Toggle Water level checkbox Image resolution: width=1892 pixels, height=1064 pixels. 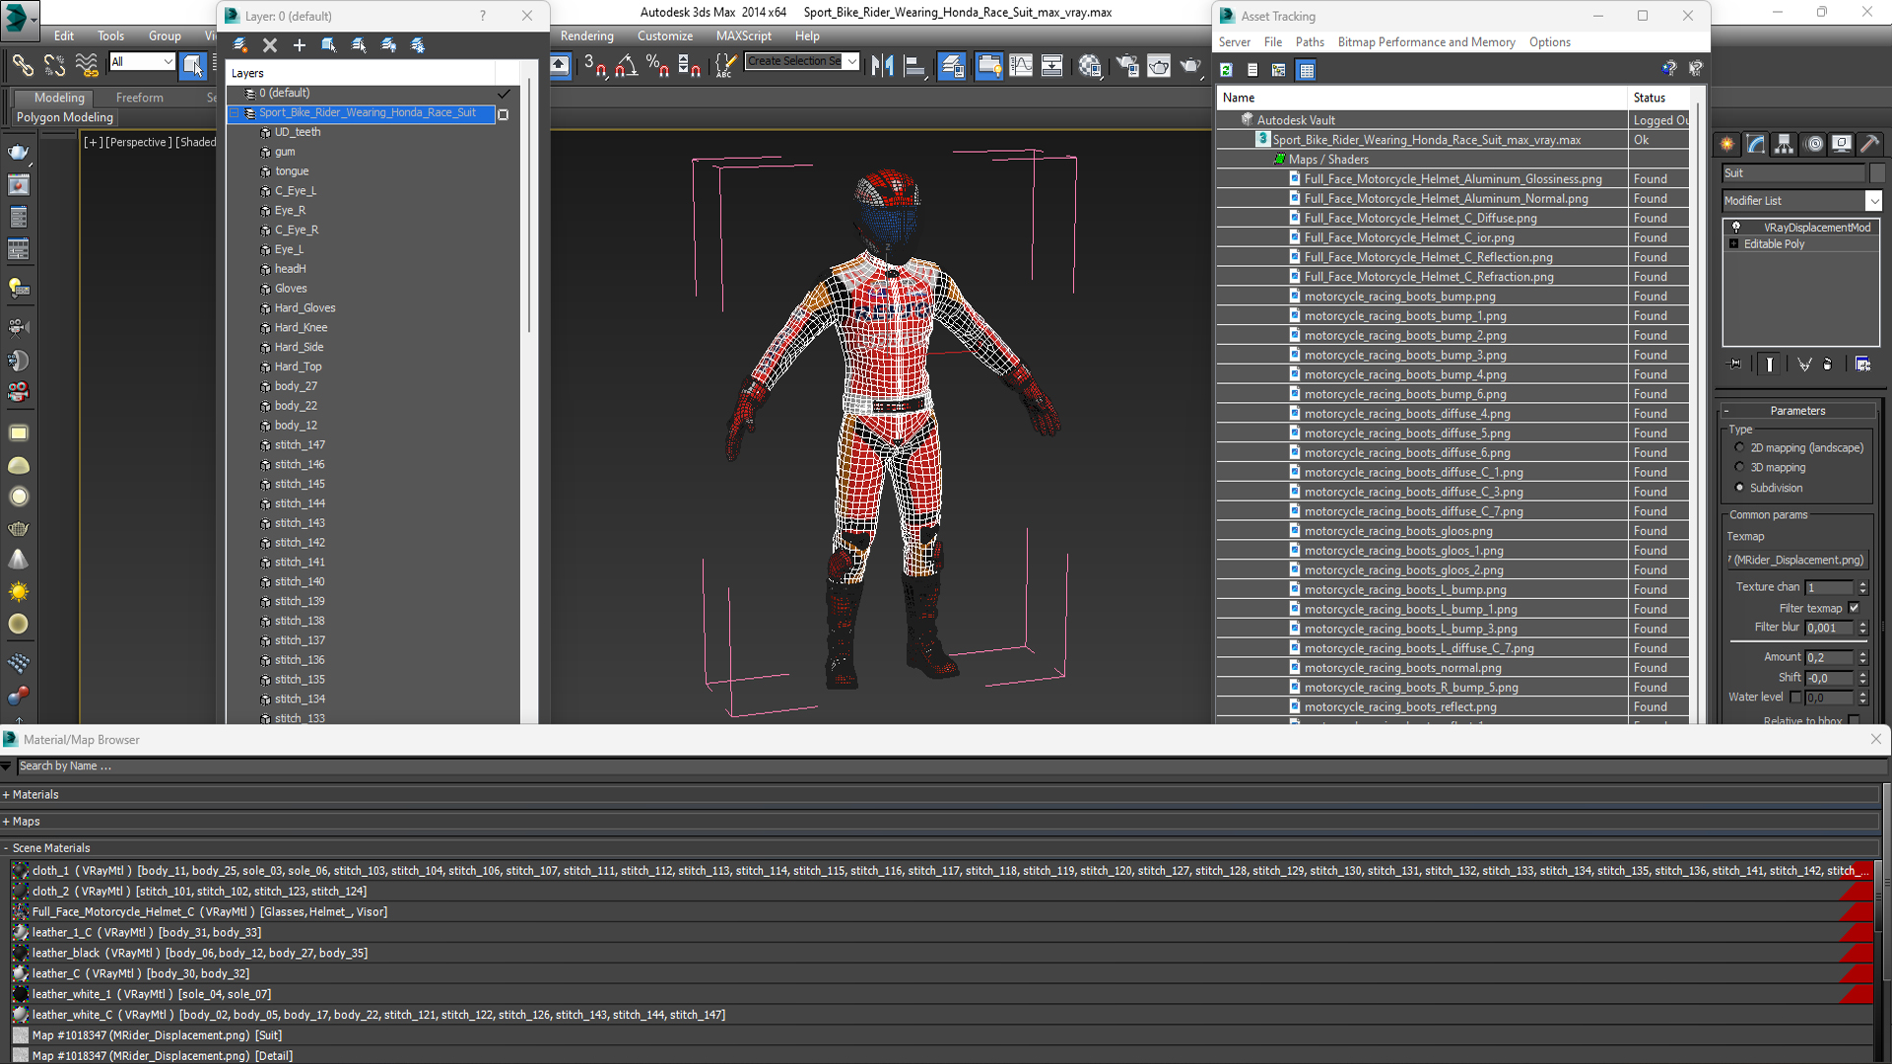click(1795, 697)
